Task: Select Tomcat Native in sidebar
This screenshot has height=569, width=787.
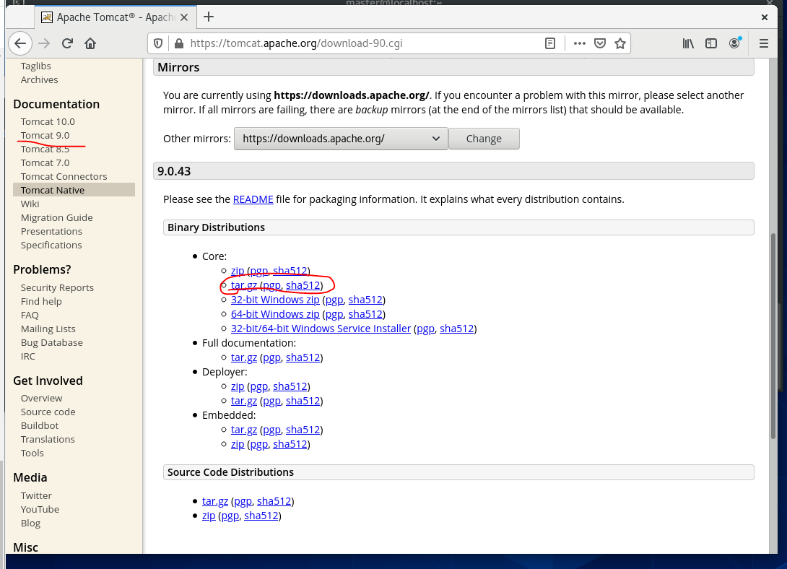Action: 74,190
